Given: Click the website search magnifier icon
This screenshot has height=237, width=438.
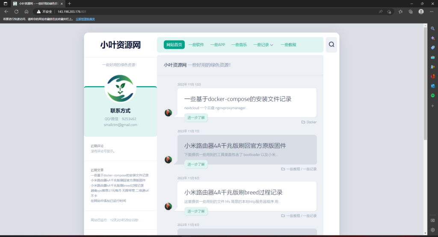Looking at the screenshot, I should [331, 44].
